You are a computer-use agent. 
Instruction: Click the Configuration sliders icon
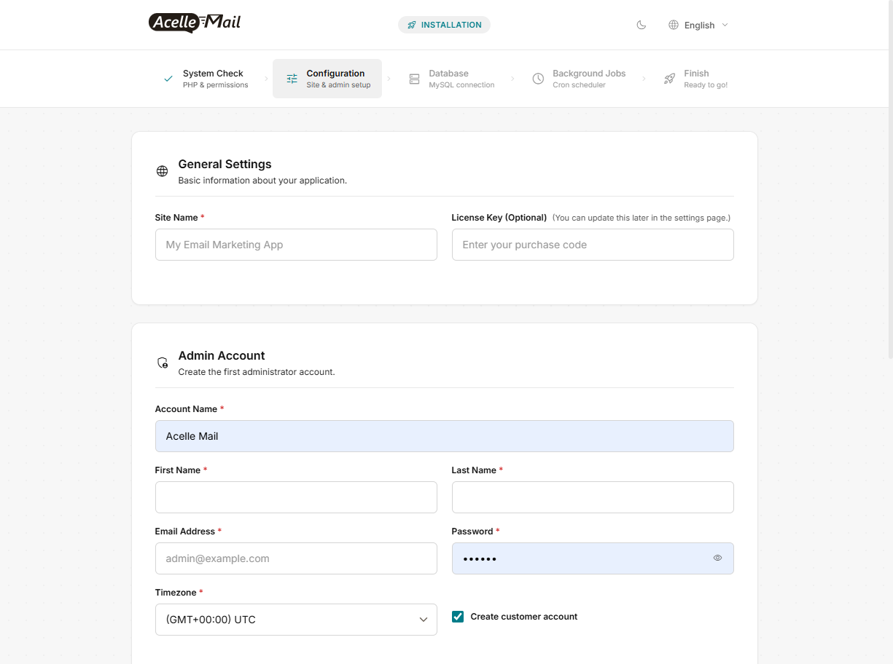point(292,79)
